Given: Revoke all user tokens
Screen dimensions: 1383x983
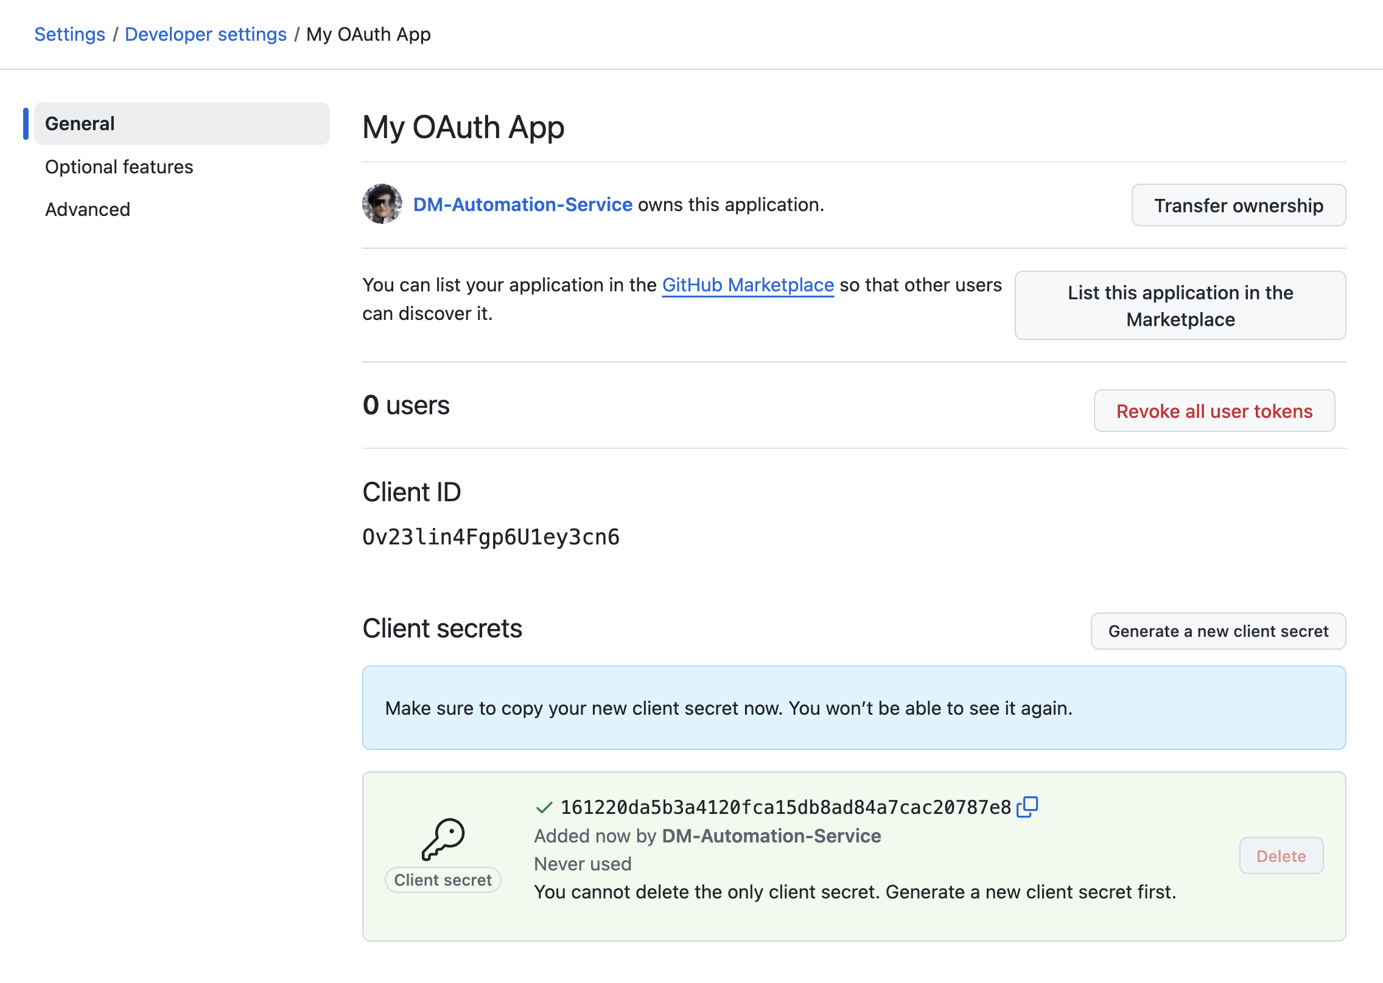Looking at the screenshot, I should (x=1214, y=411).
